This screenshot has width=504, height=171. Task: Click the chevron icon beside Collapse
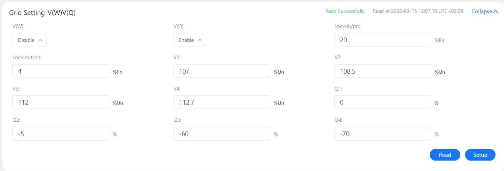click(x=496, y=11)
